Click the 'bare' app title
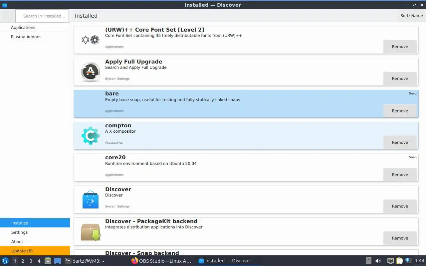Image resolution: width=426 pixels, height=266 pixels. 112,94
